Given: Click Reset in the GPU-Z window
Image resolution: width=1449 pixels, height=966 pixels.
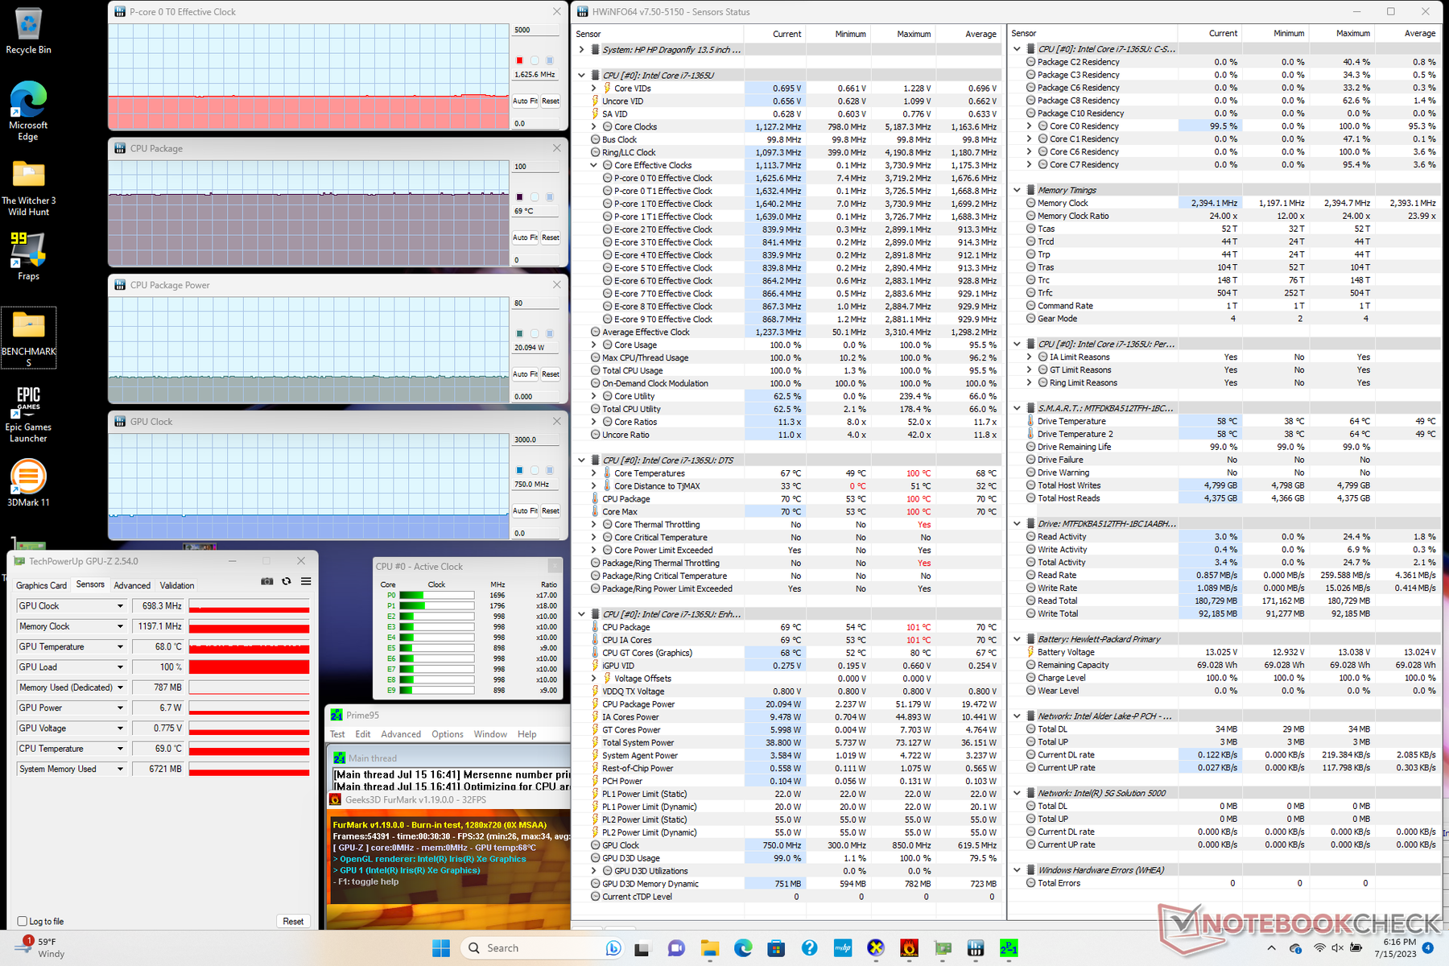Looking at the screenshot, I should point(293,921).
